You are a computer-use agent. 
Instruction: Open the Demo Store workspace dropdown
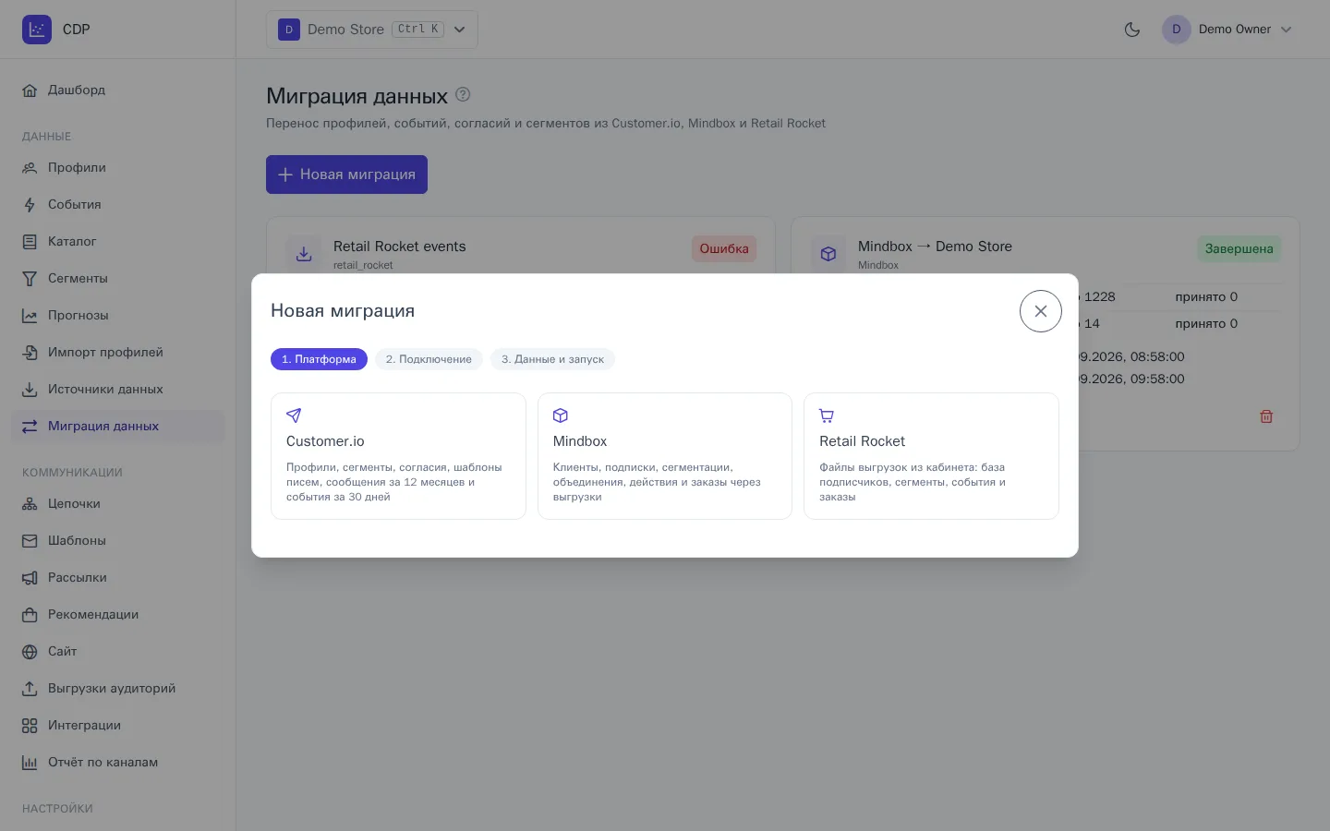click(372, 30)
